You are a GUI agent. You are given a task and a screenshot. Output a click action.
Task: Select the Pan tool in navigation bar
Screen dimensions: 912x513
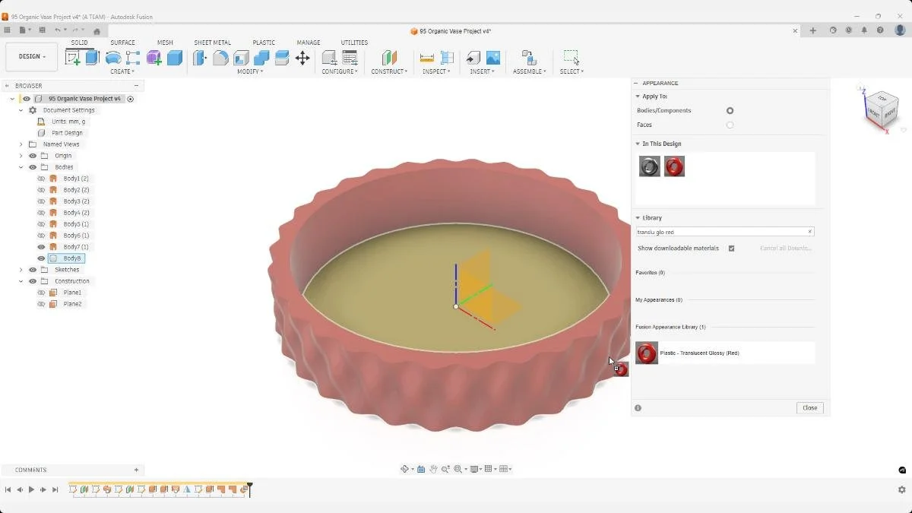coord(434,469)
